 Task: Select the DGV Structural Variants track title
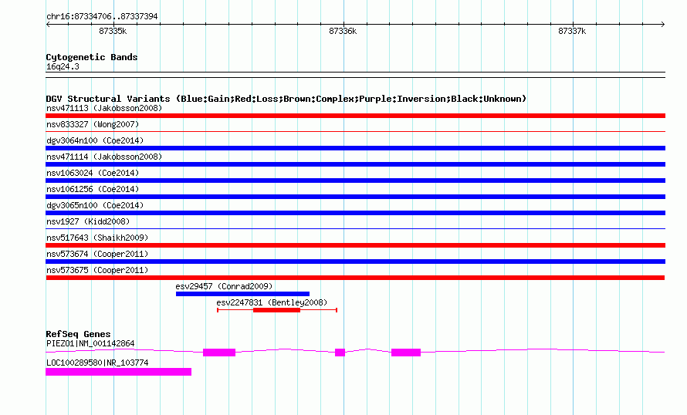[286, 99]
